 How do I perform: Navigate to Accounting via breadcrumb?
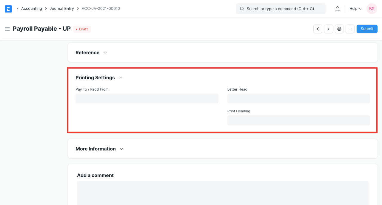(x=31, y=8)
